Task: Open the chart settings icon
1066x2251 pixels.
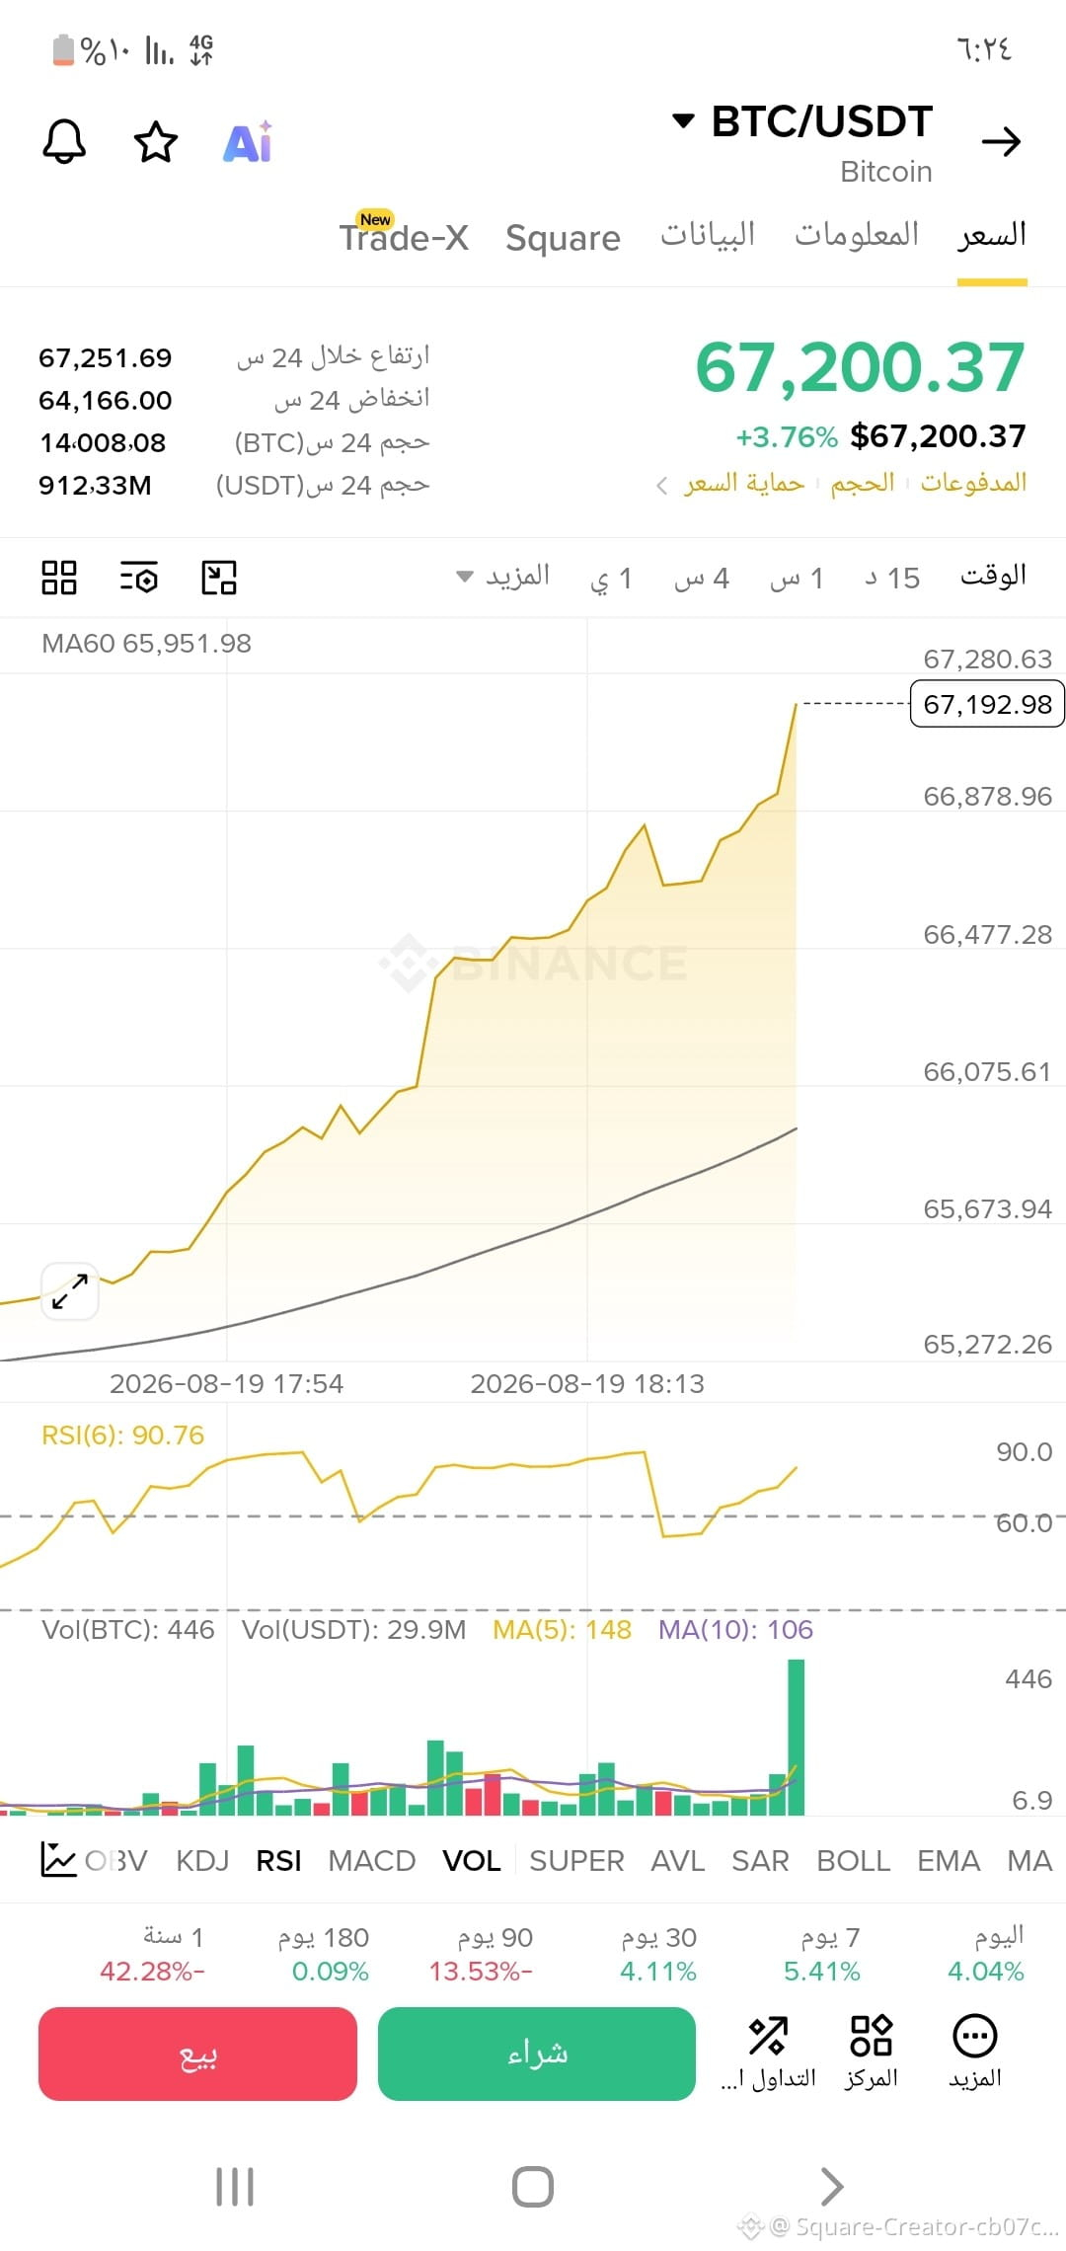Action: (x=139, y=578)
